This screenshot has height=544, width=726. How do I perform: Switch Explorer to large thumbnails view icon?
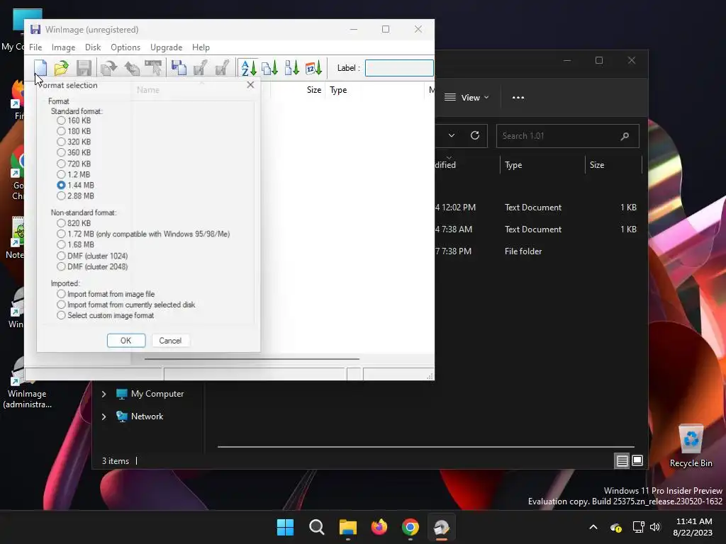(637, 460)
